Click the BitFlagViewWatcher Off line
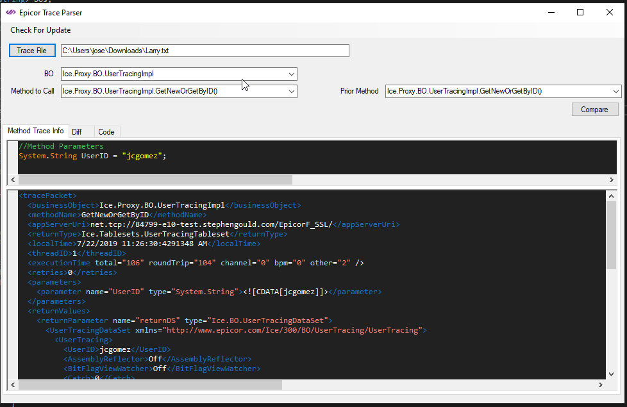 point(162,368)
